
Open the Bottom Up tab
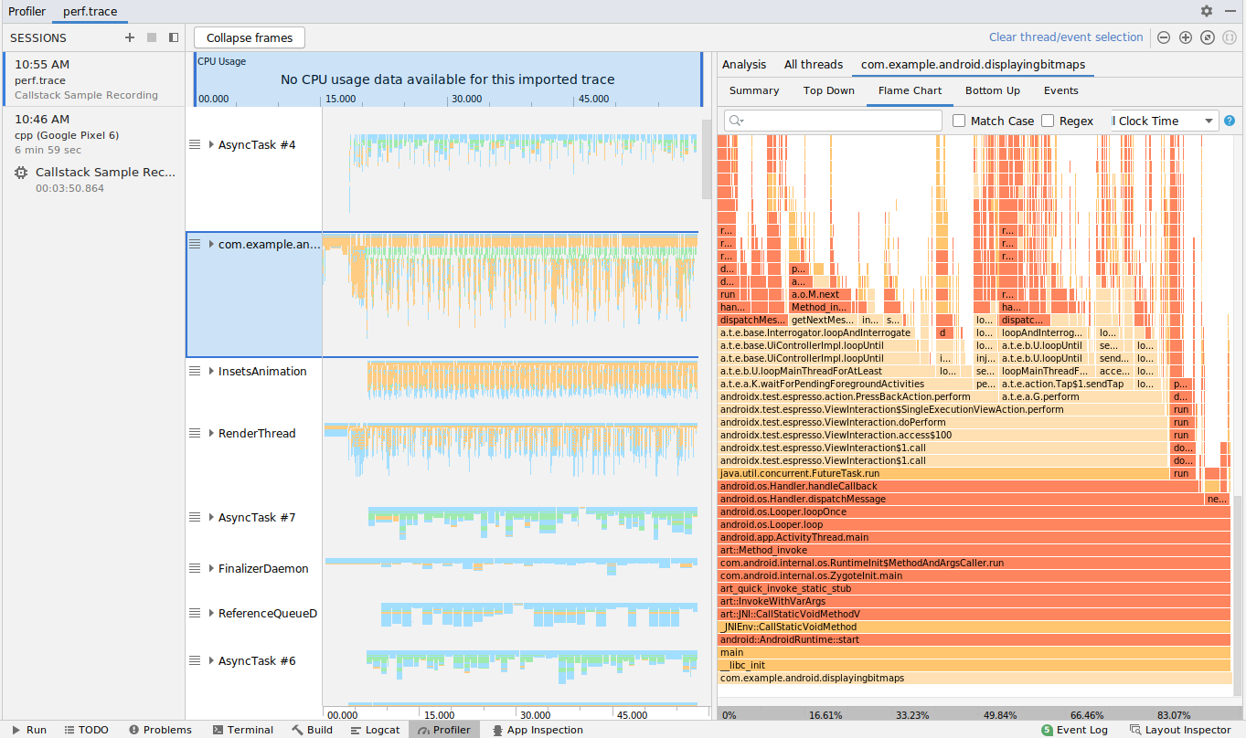(992, 90)
